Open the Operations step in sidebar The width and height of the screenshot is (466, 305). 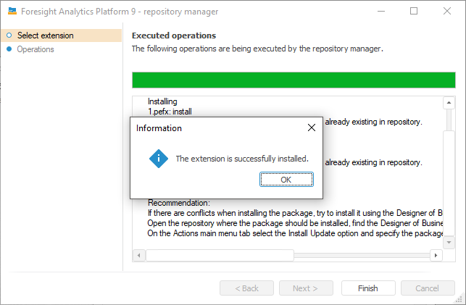pyautogui.click(x=36, y=49)
